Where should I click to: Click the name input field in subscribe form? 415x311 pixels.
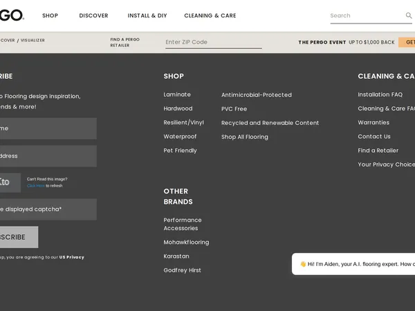(x=48, y=129)
